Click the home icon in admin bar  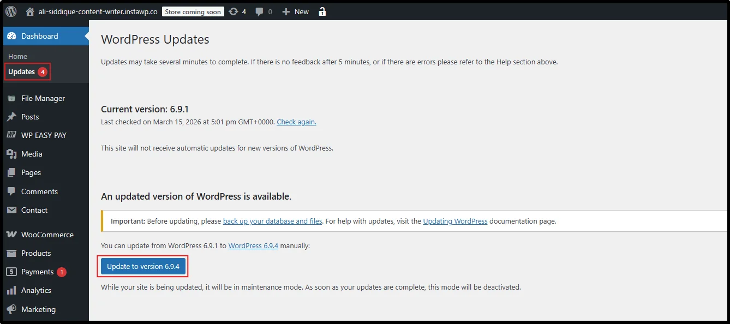click(x=30, y=11)
